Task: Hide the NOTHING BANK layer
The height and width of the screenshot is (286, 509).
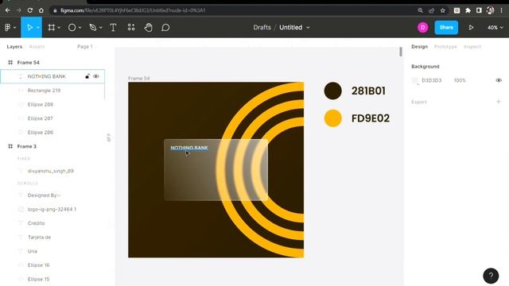Action: coord(96,76)
